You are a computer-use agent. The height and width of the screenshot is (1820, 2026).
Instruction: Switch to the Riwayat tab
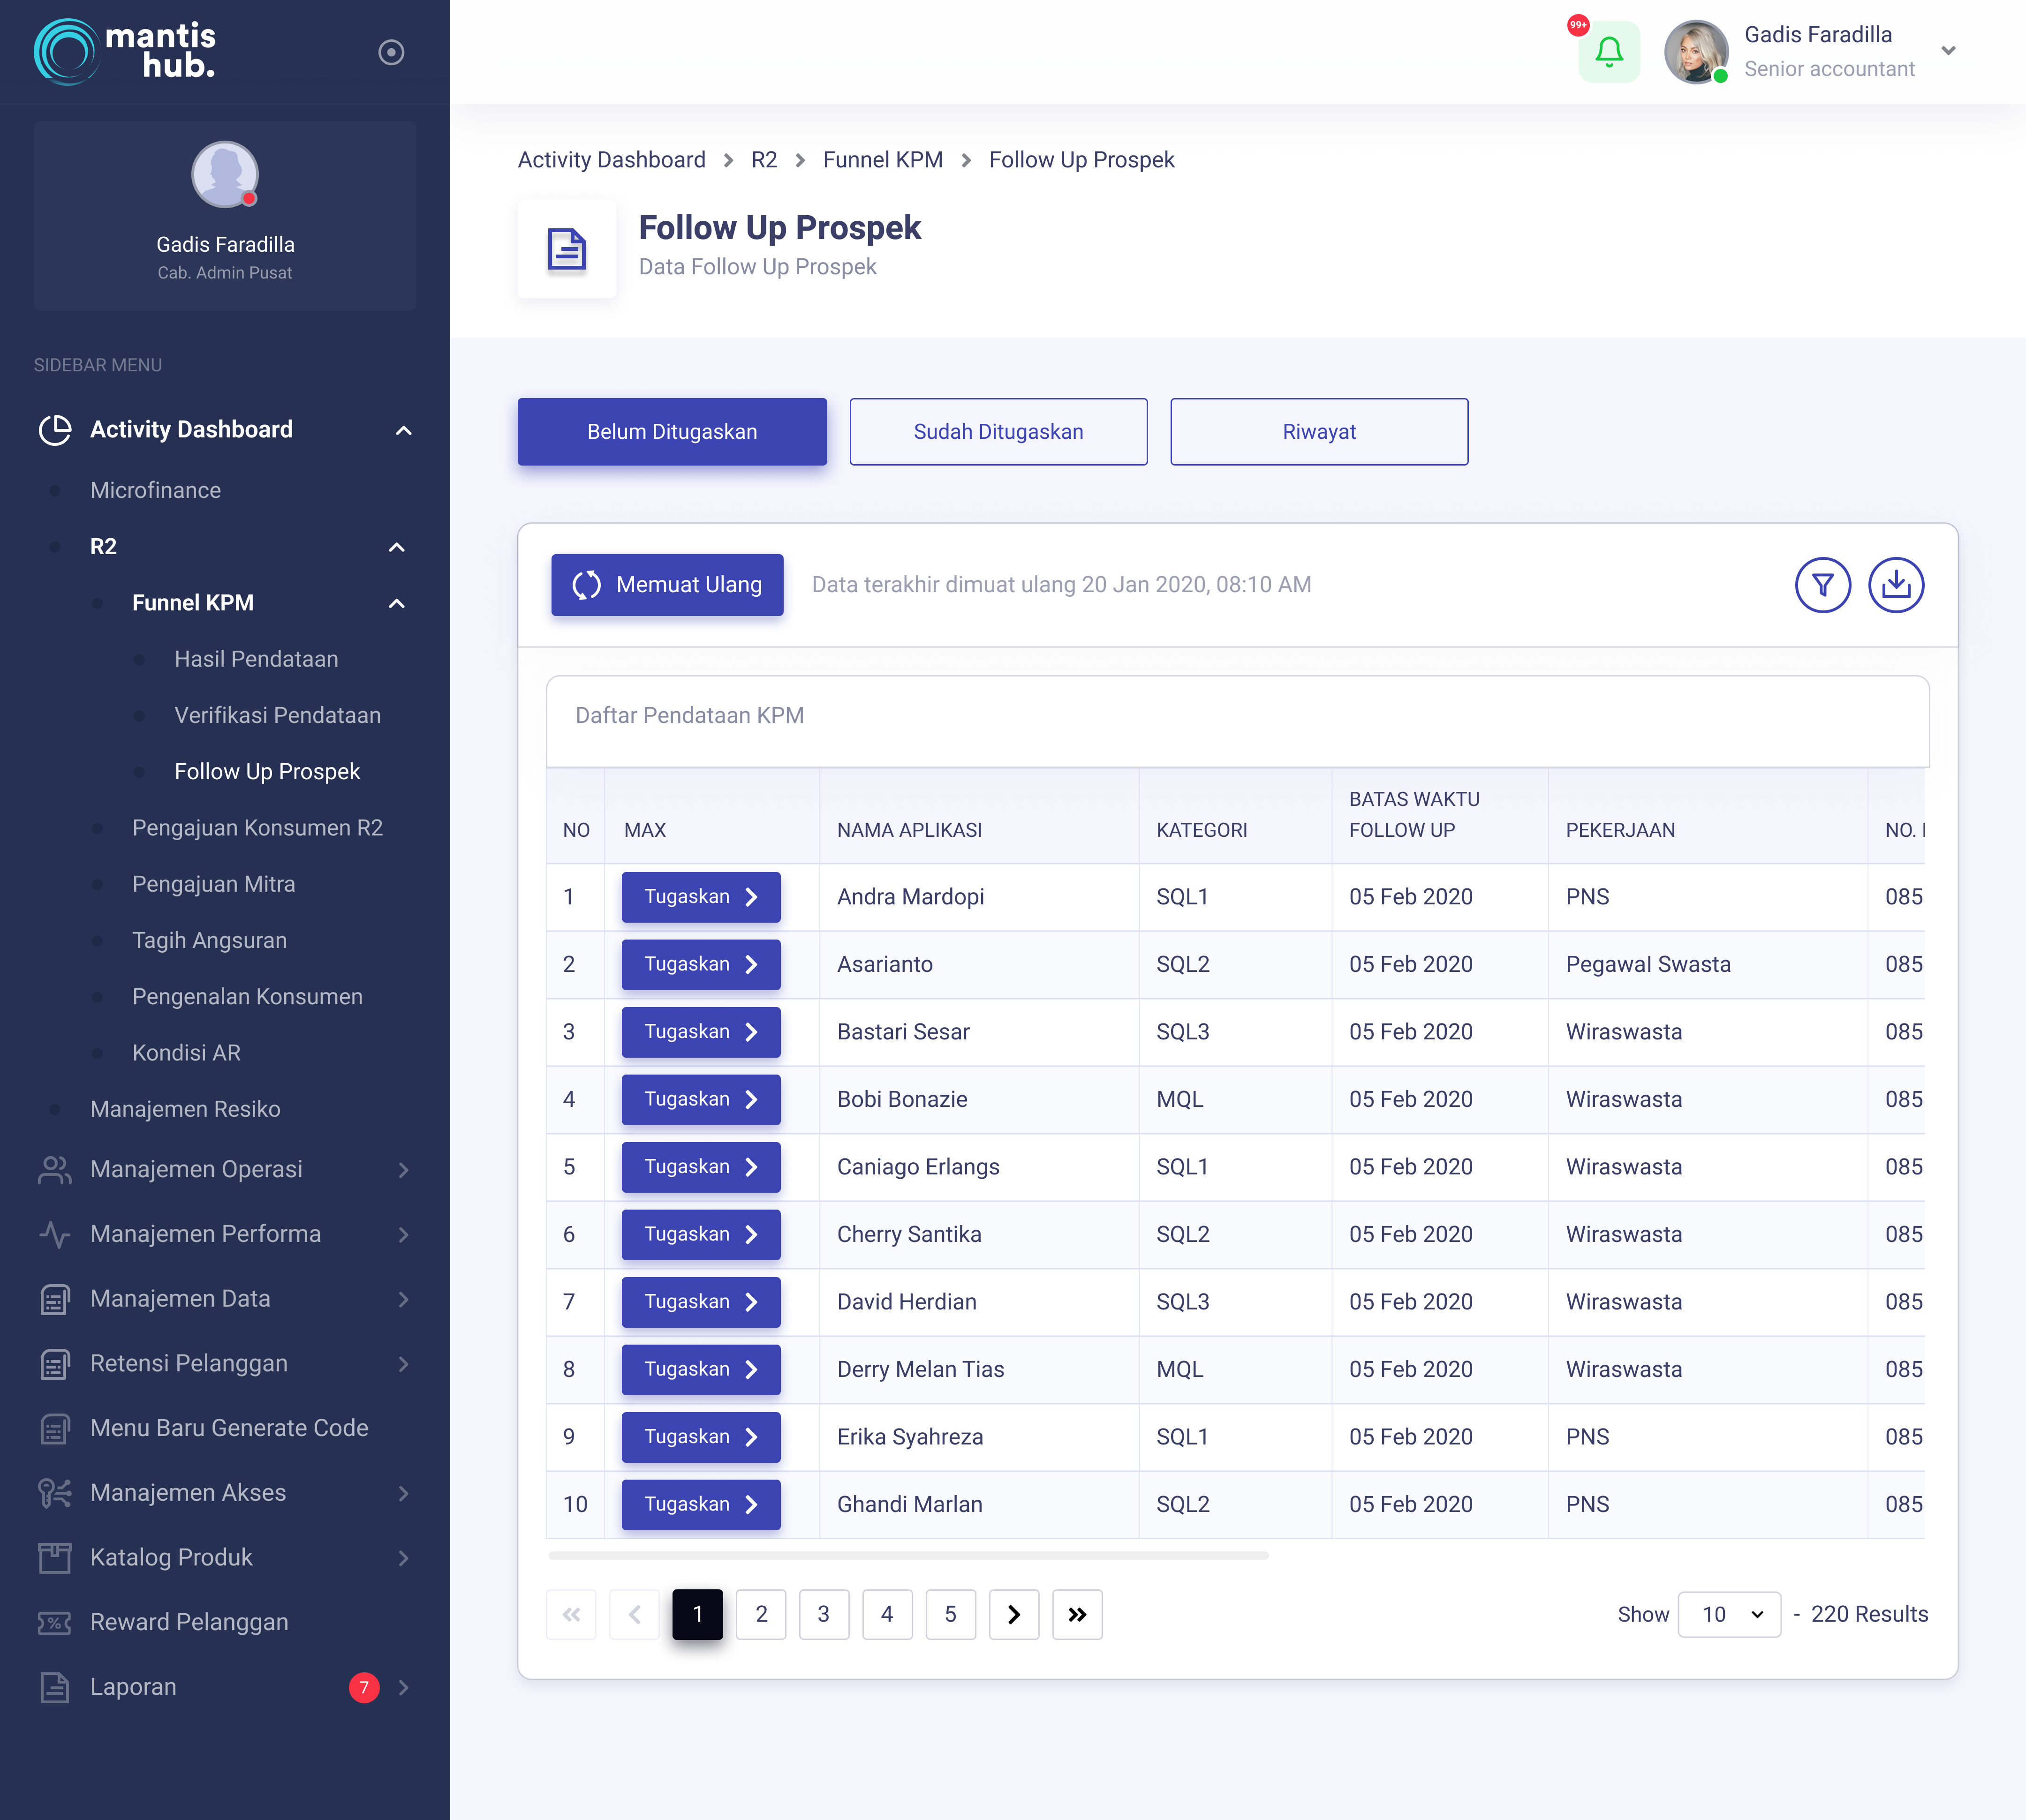click(x=1318, y=432)
